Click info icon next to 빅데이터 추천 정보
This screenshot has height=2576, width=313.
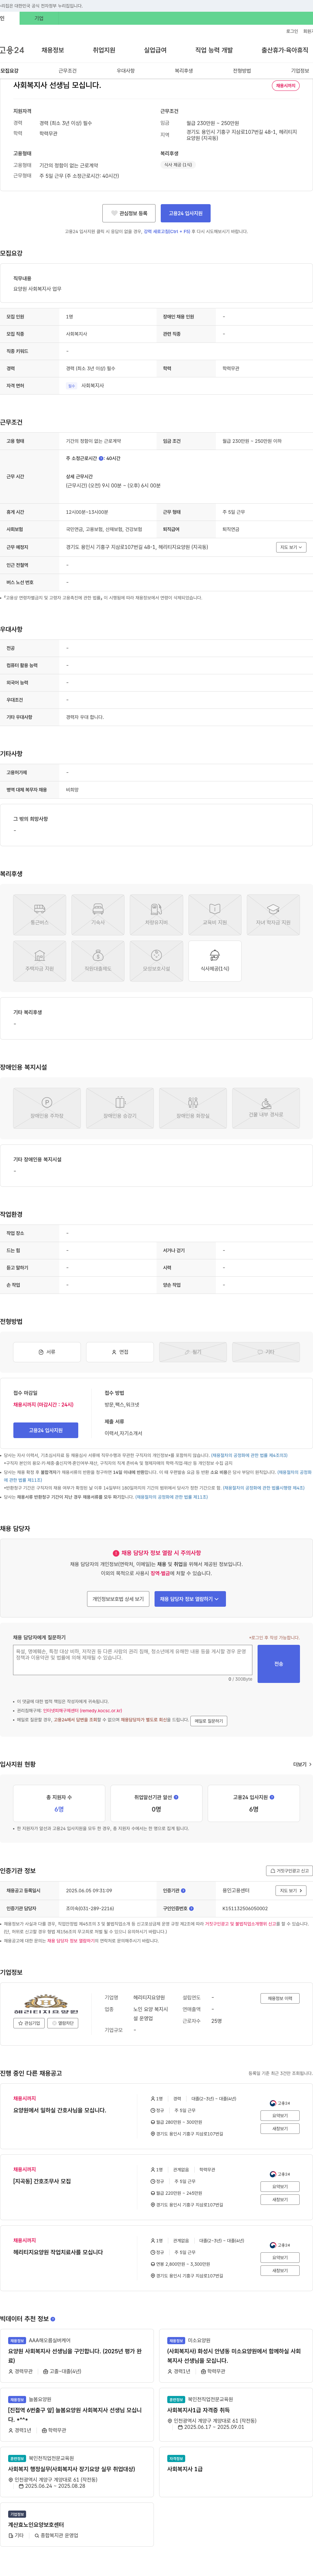pyautogui.click(x=53, y=2319)
